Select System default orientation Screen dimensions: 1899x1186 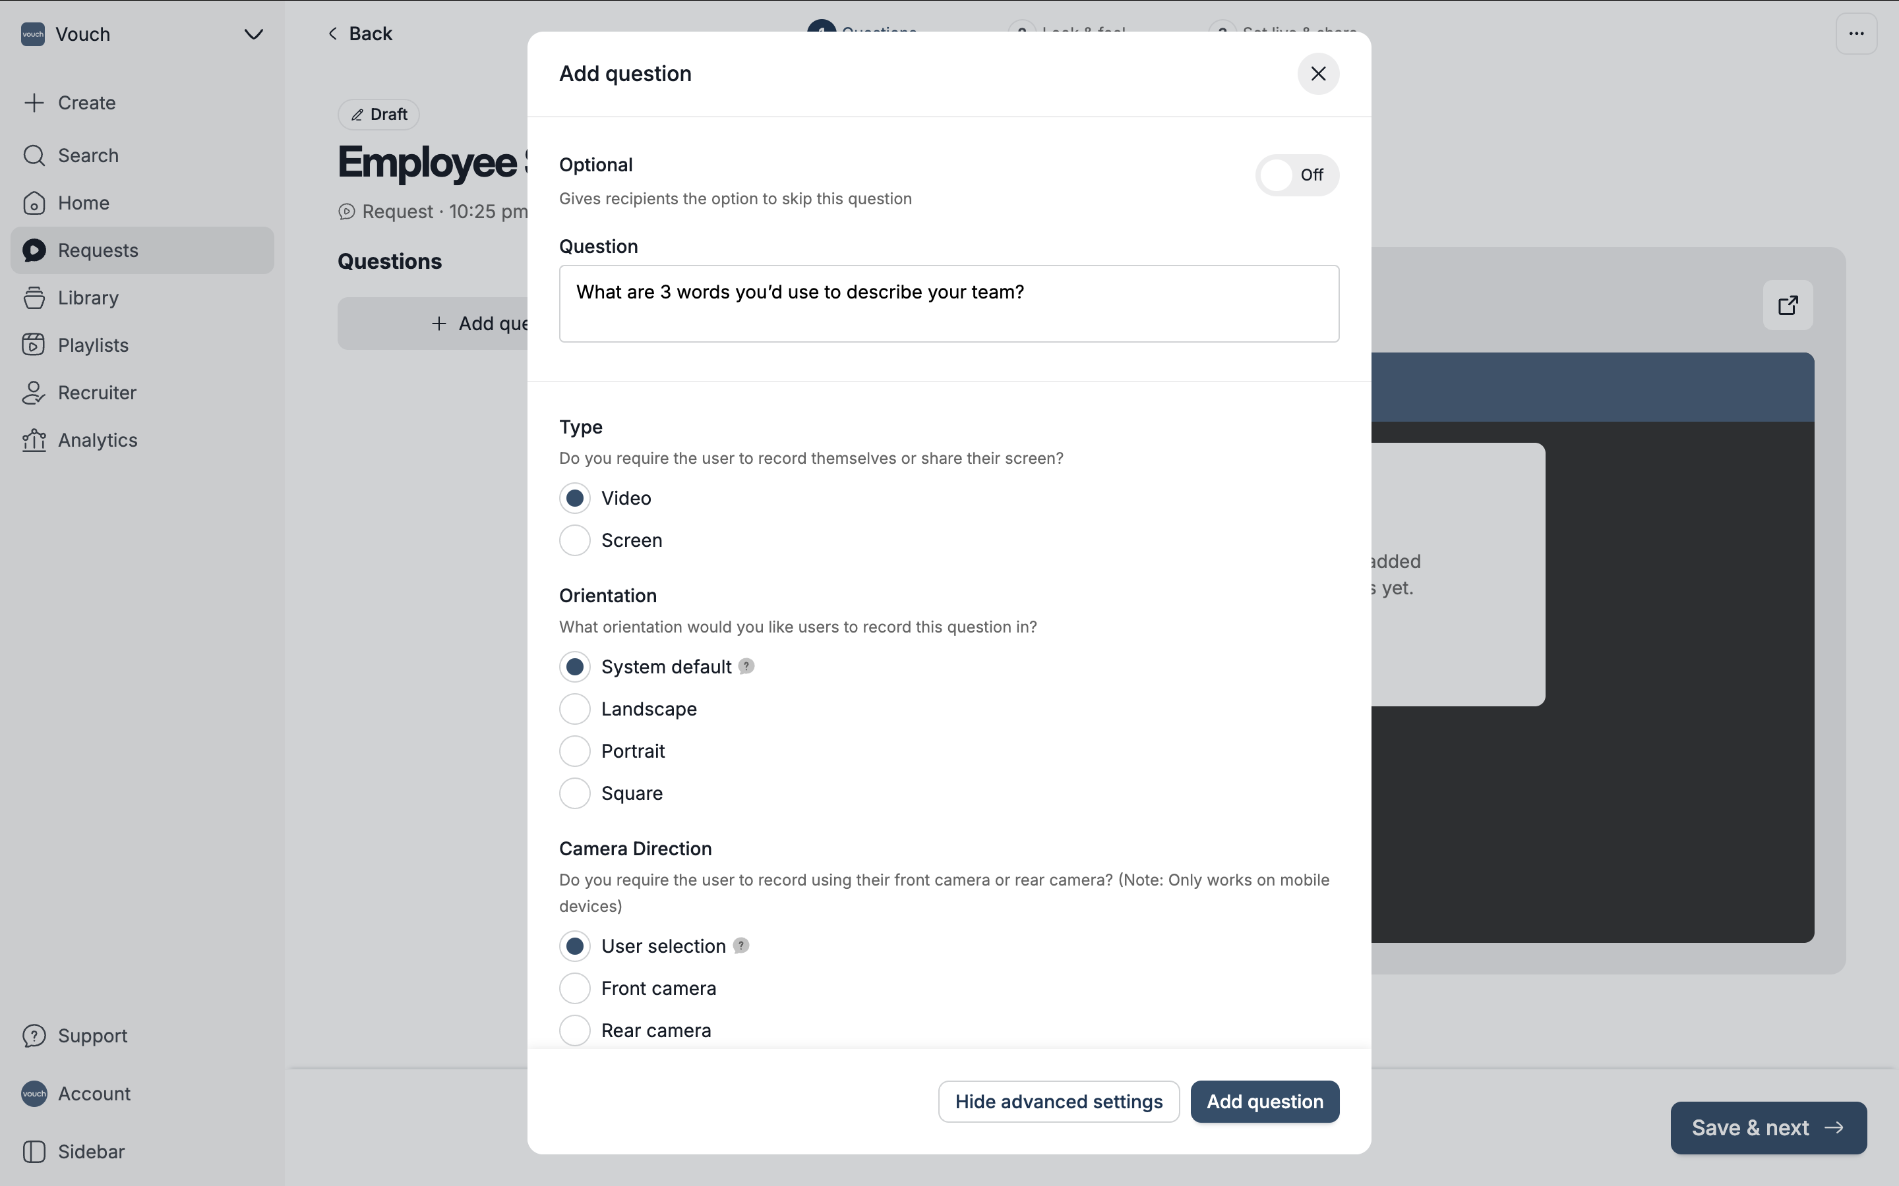[x=574, y=667]
